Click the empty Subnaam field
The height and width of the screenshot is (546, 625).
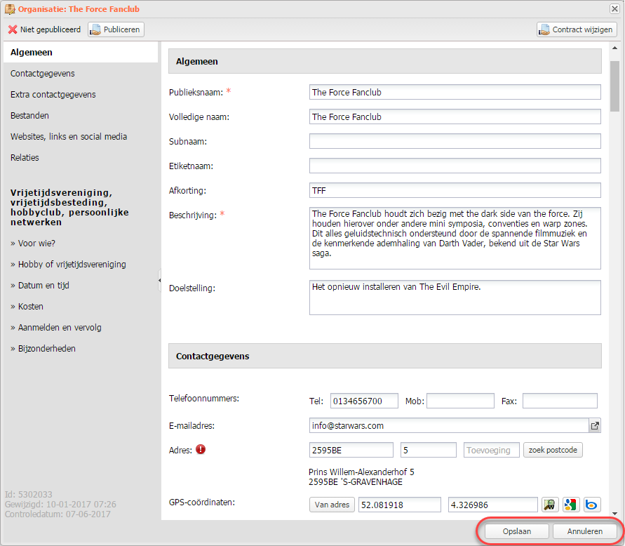click(455, 141)
